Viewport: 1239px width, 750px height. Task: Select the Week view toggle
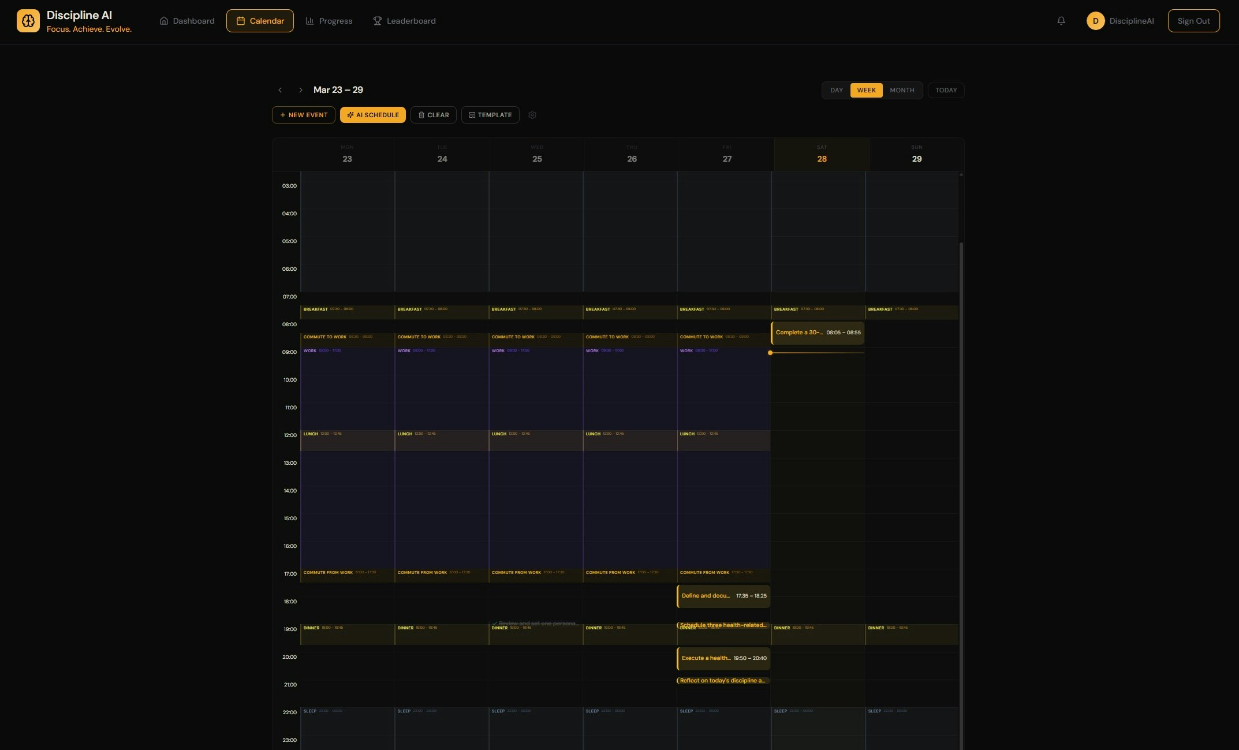point(866,90)
